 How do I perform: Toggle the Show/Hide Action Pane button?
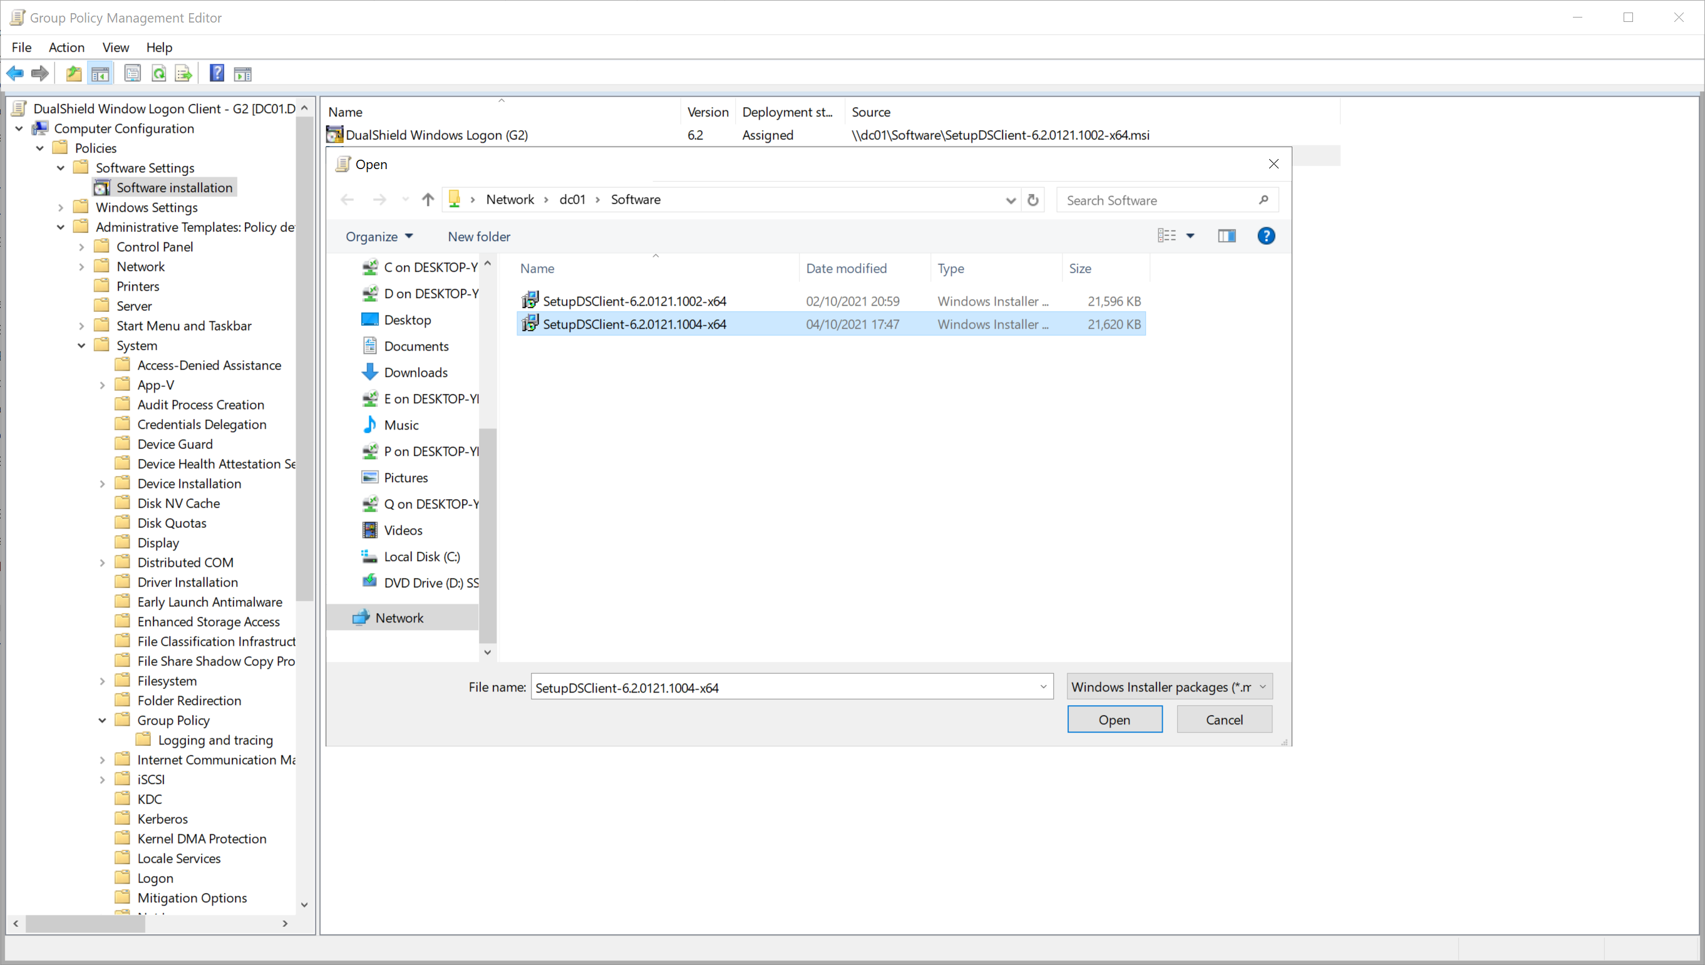[242, 73]
